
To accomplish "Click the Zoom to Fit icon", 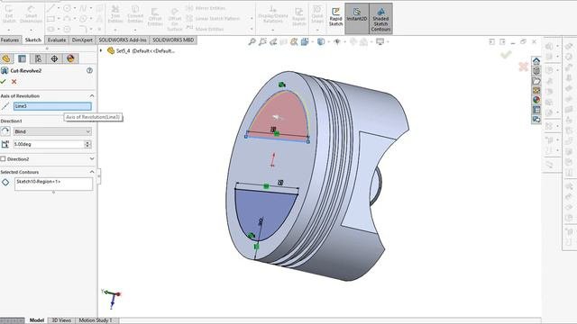I will 252,42.
